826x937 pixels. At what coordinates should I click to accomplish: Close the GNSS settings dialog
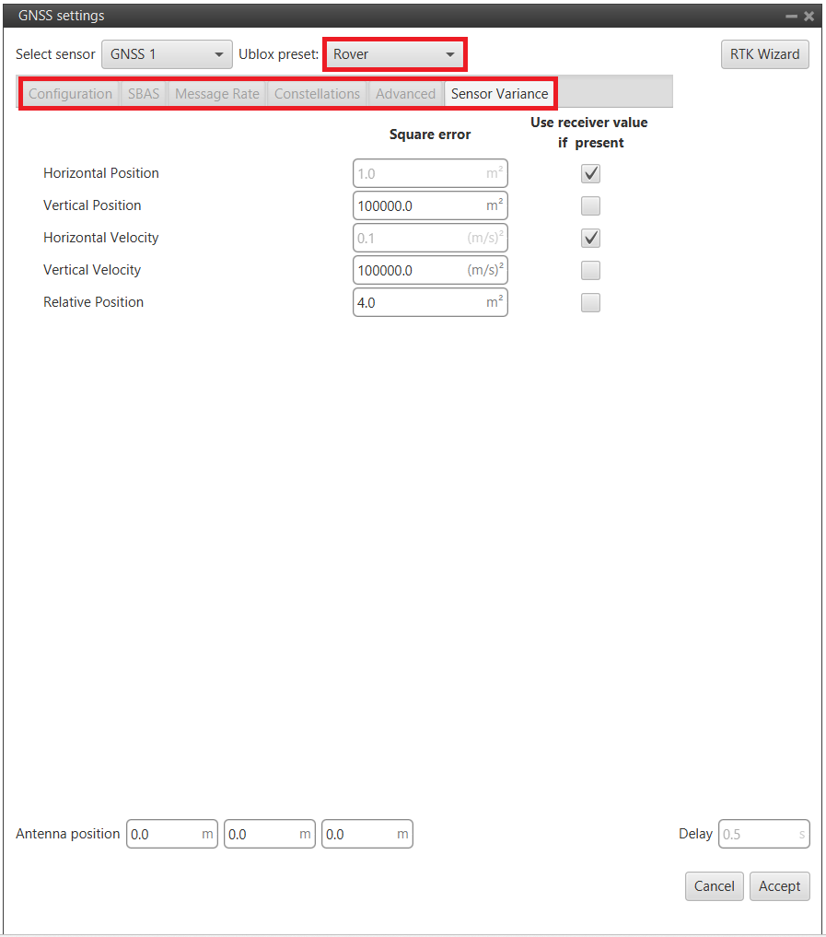point(809,17)
